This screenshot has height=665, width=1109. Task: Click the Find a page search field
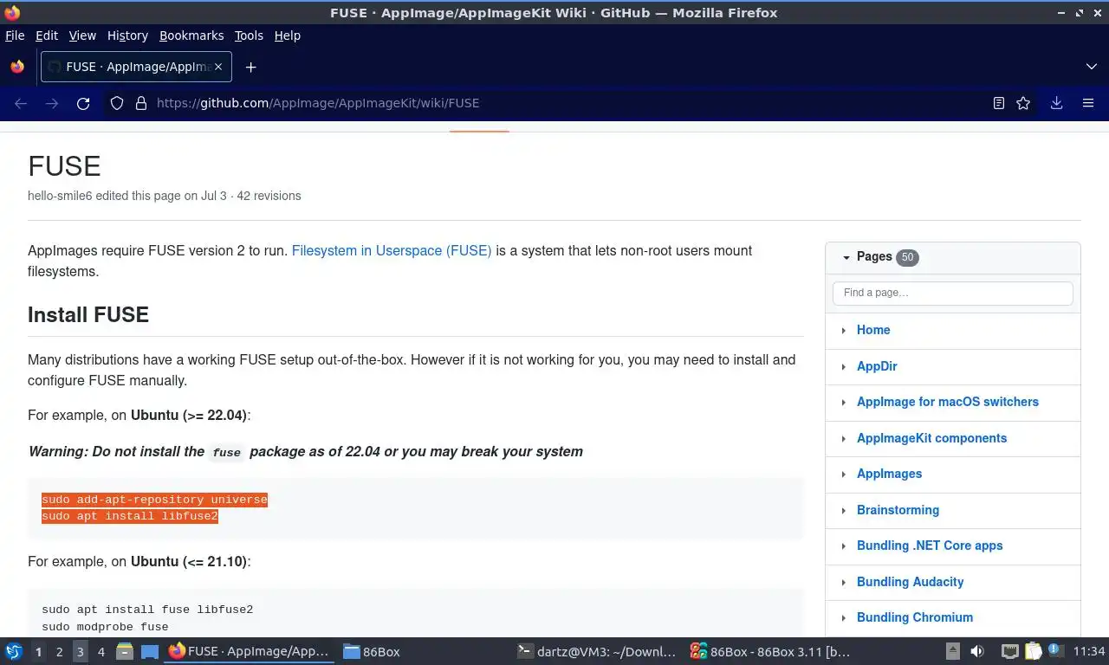tap(953, 293)
